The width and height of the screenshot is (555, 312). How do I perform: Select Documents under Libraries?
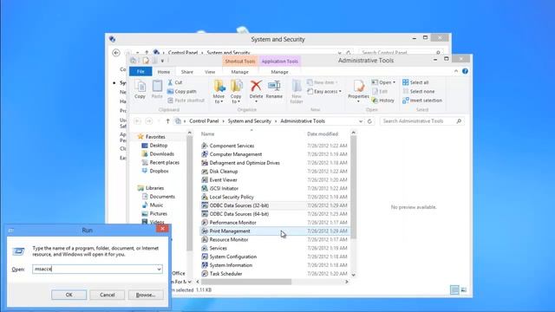159,197
